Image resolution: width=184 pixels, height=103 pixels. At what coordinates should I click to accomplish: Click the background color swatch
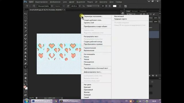pyautogui.click(x=27, y=88)
